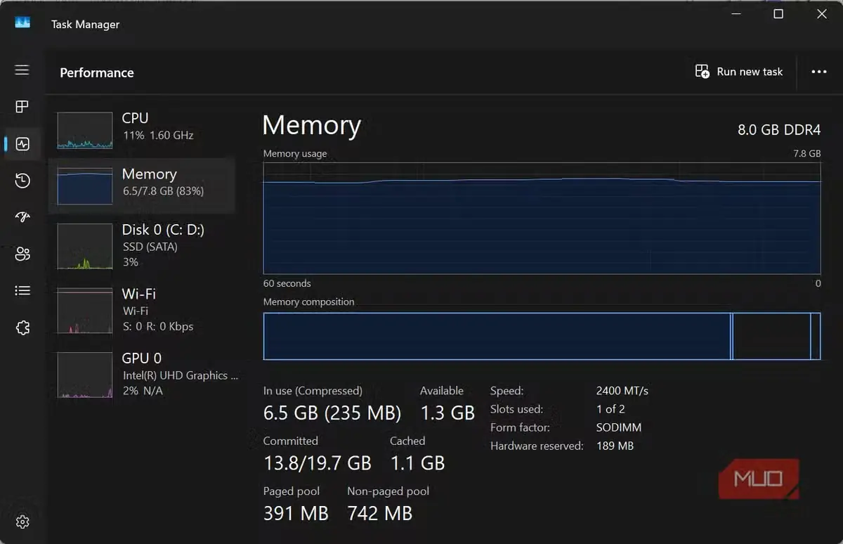Select Disk 0 (C: D:) item
The image size is (843, 544).
tap(141, 245)
